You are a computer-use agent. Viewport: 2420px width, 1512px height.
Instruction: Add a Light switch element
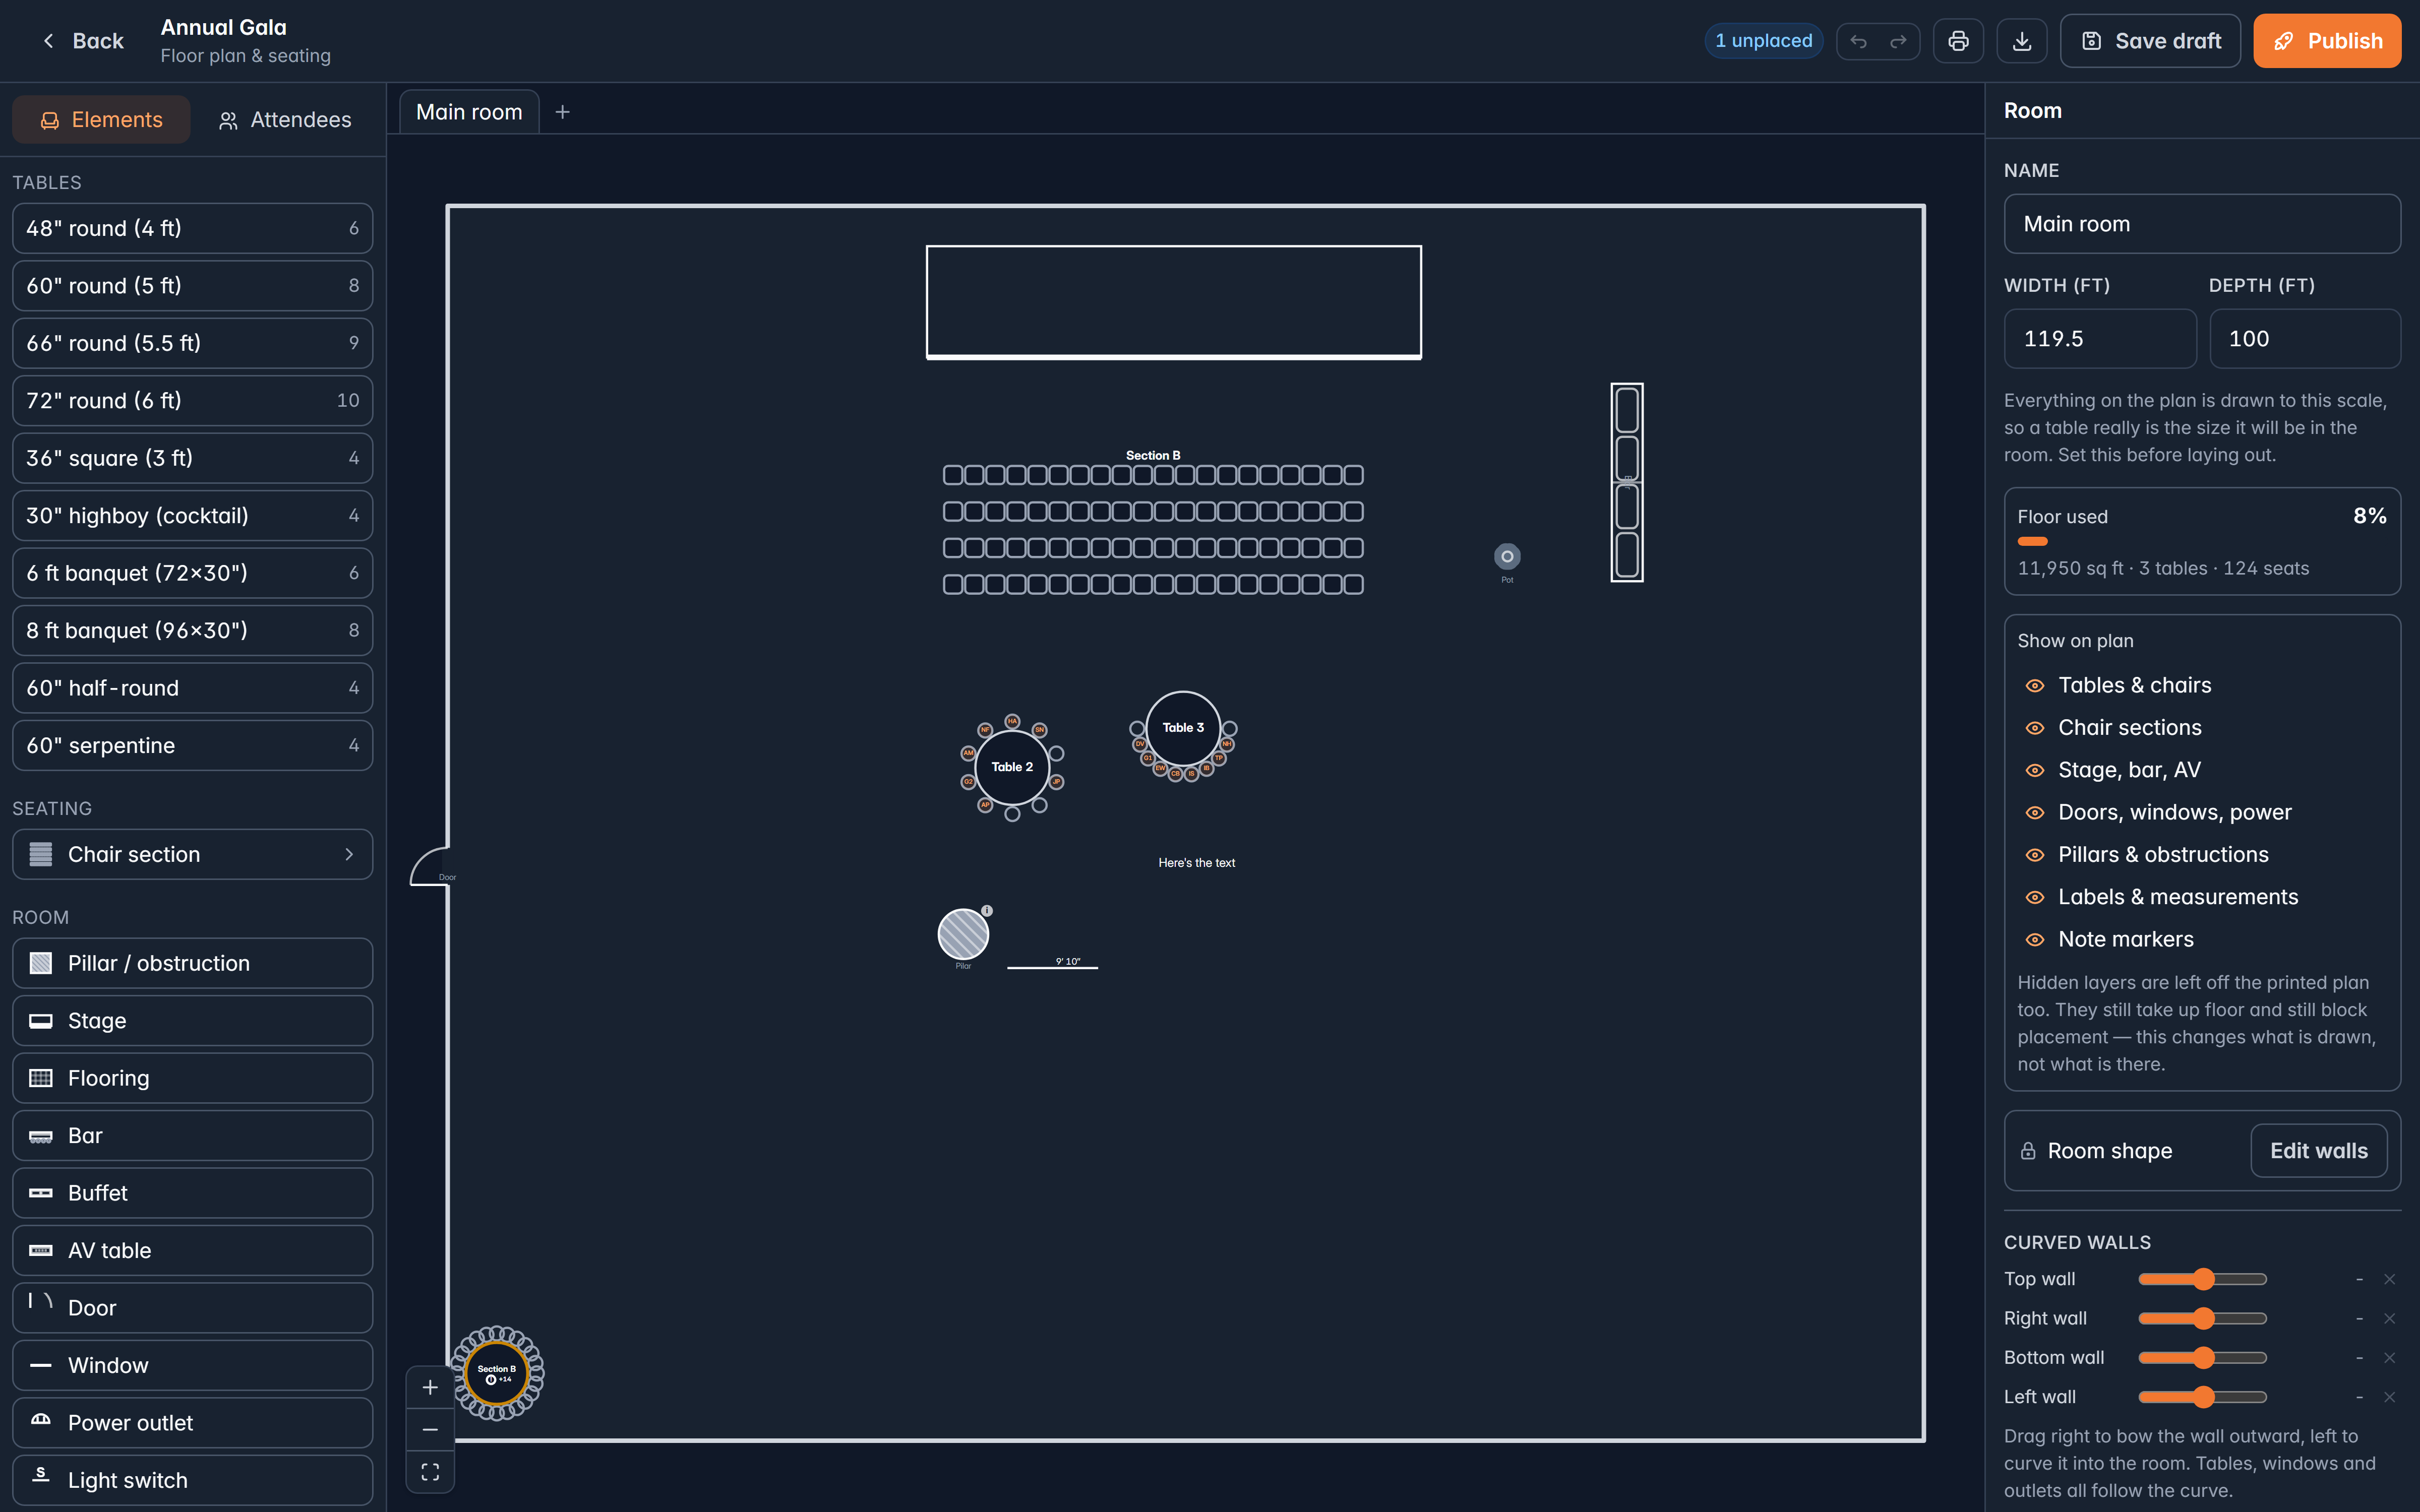coord(192,1480)
